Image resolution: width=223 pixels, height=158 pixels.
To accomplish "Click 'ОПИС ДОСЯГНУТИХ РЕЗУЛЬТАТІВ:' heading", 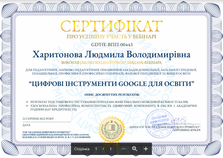I will click(112, 95).
